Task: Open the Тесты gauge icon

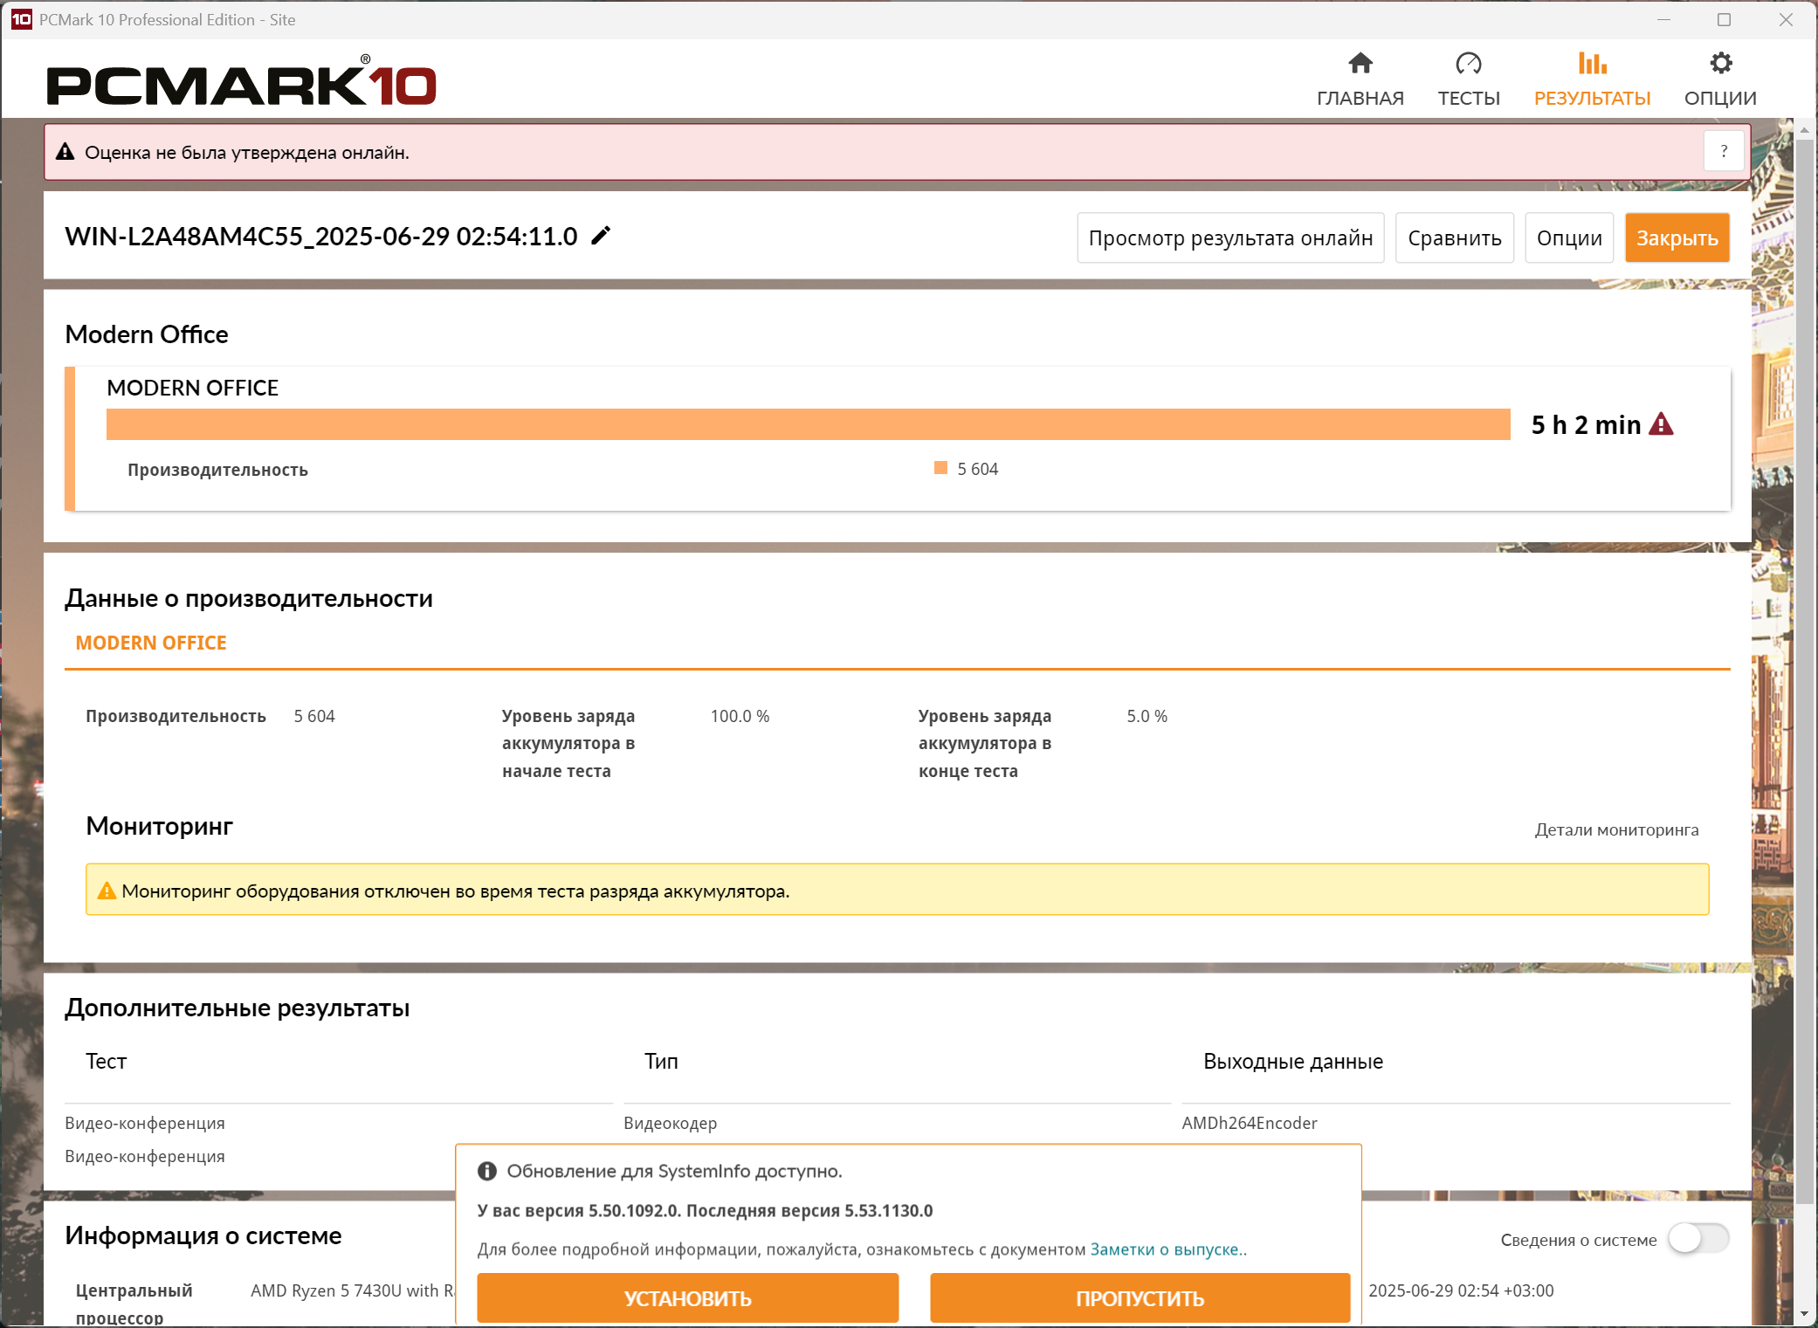Action: point(1469,64)
